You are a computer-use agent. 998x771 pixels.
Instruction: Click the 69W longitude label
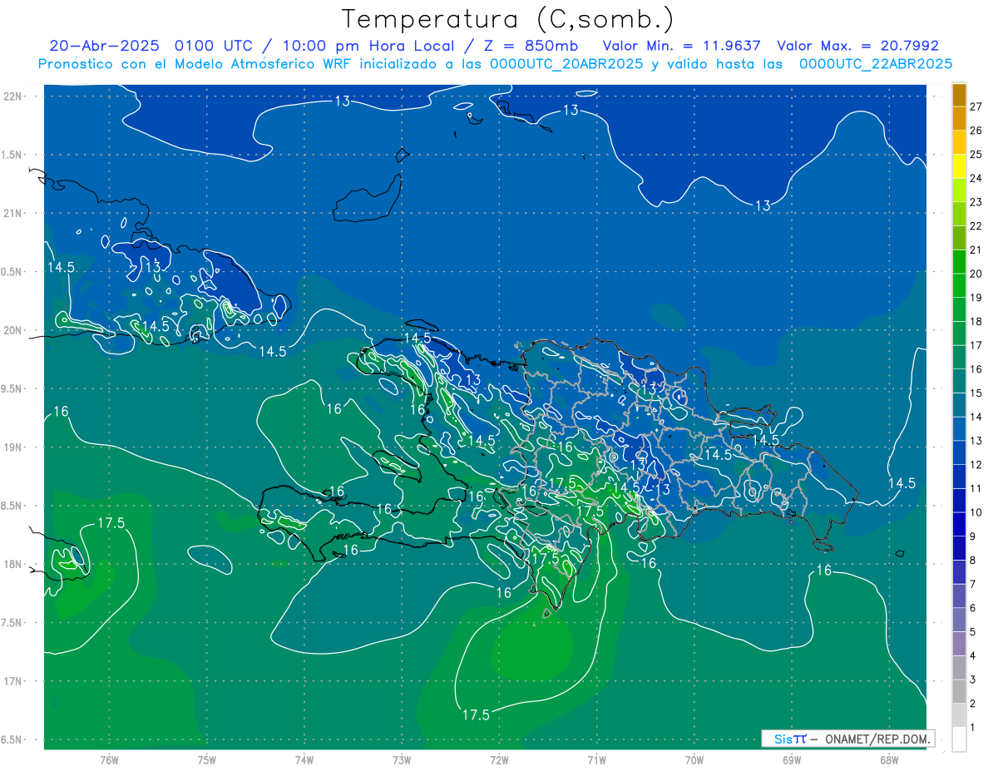pyautogui.click(x=792, y=759)
